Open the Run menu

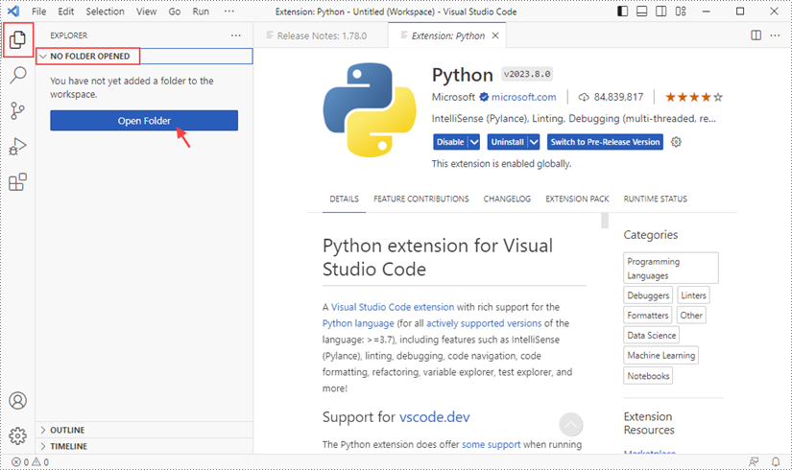point(201,12)
